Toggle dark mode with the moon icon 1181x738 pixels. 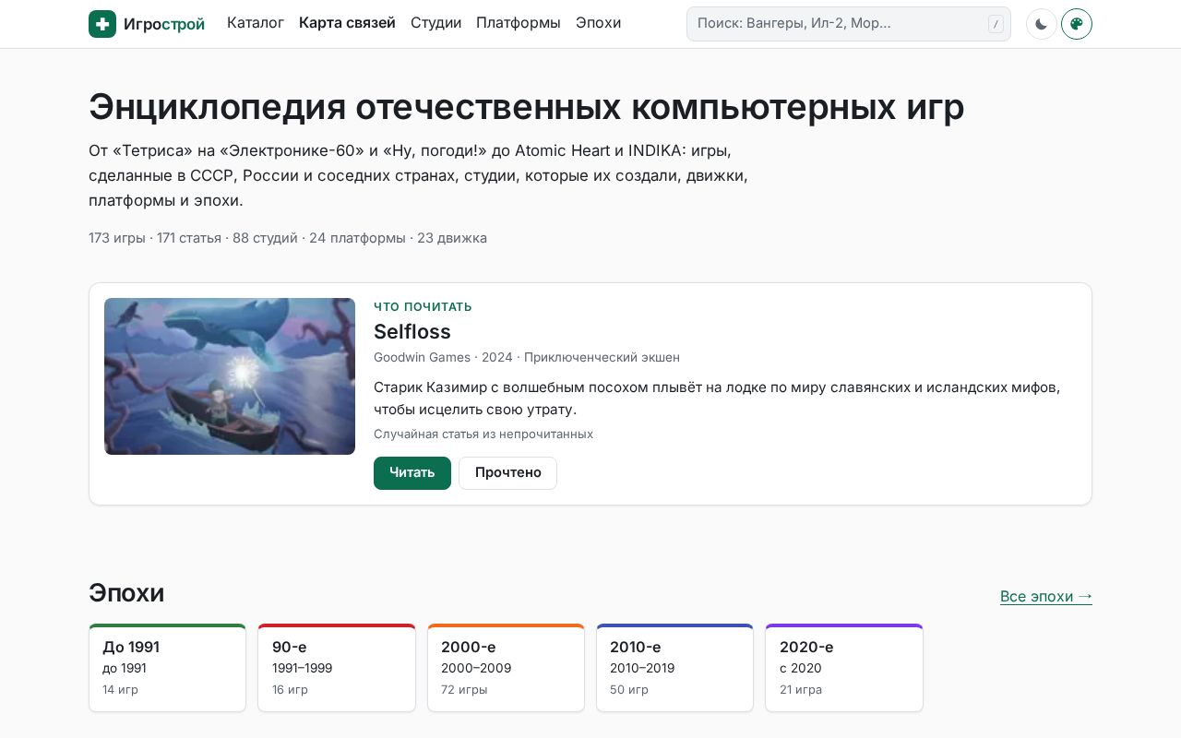pos(1042,24)
